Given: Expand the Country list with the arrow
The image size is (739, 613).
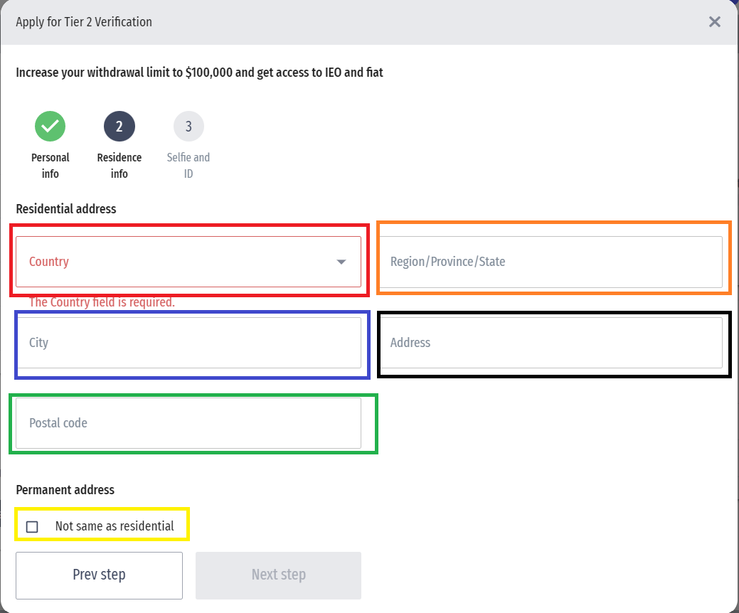Looking at the screenshot, I should tap(341, 262).
